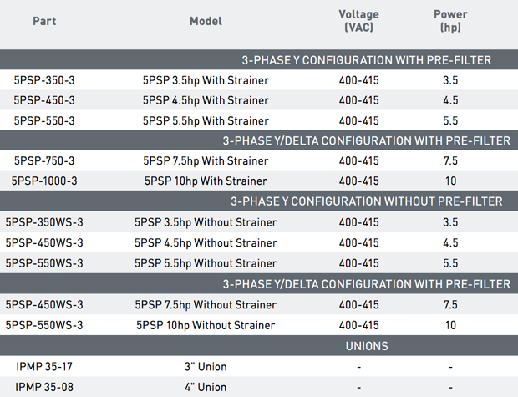
Task: Select the "5PSP 10hp Without Strainer" model
Action: point(206,324)
